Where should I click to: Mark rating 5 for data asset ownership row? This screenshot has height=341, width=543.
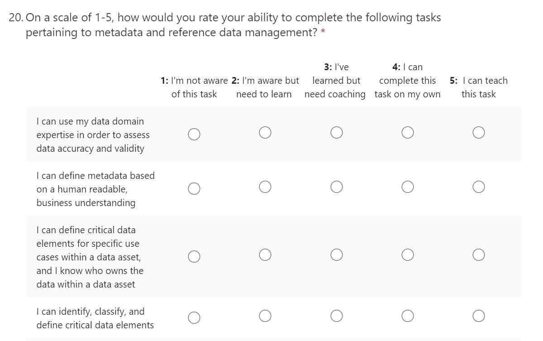479,255
